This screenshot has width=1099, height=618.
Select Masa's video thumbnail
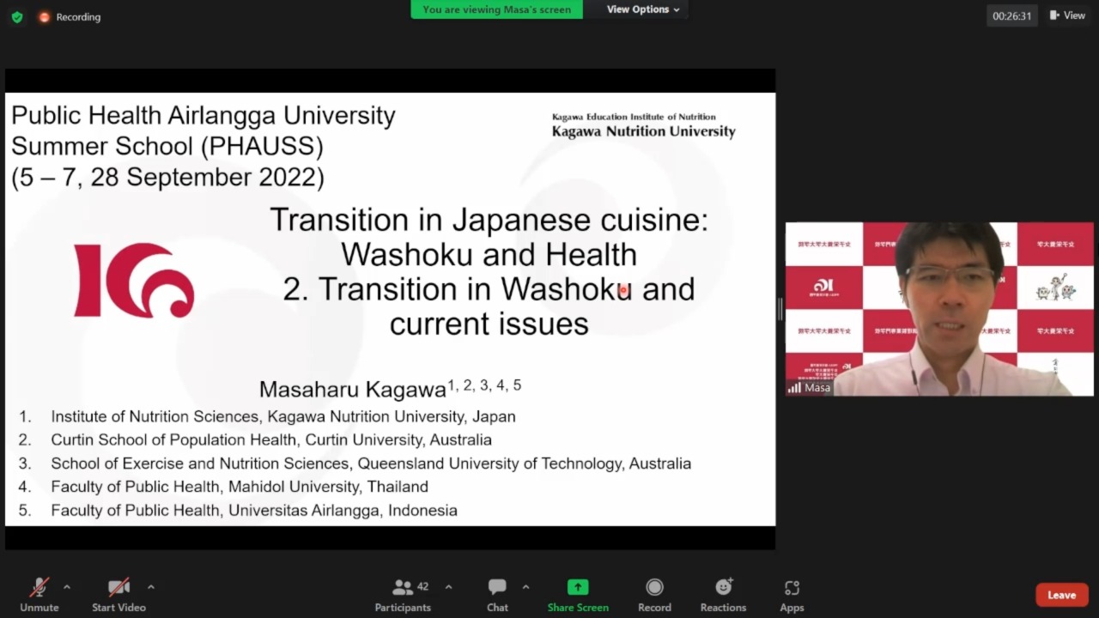point(939,309)
